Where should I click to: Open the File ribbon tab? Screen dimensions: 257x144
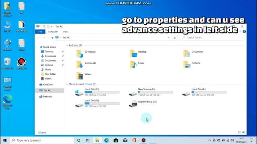pyautogui.click(x=40, y=32)
